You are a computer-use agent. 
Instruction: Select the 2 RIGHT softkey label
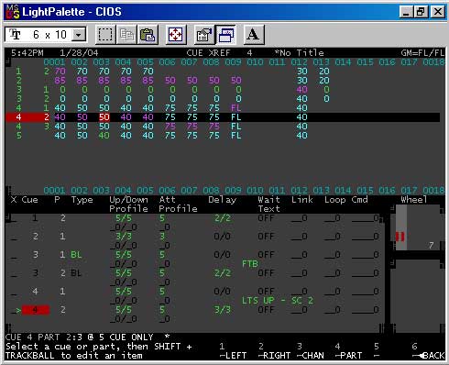point(274,351)
